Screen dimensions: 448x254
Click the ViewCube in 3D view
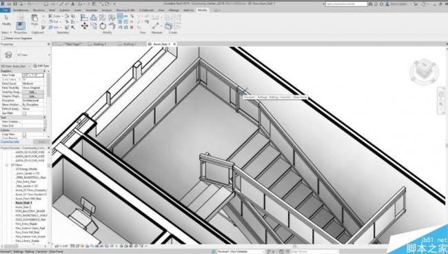(x=424, y=70)
